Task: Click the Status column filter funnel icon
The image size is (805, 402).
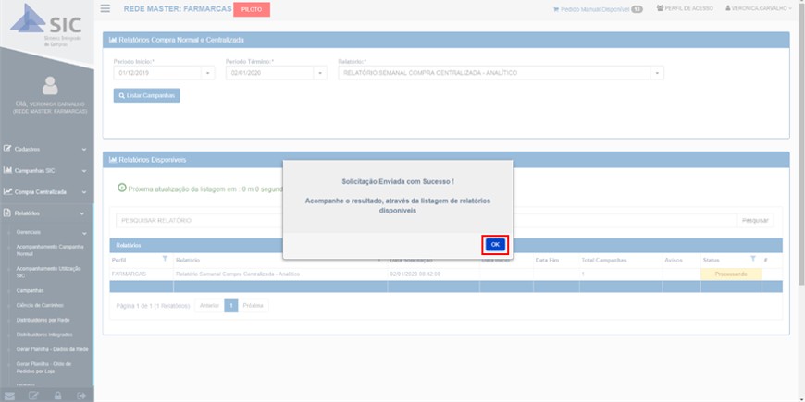Action: 751,260
